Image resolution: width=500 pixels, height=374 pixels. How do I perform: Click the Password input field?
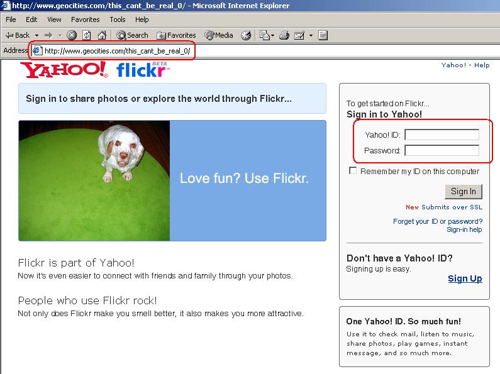click(442, 150)
